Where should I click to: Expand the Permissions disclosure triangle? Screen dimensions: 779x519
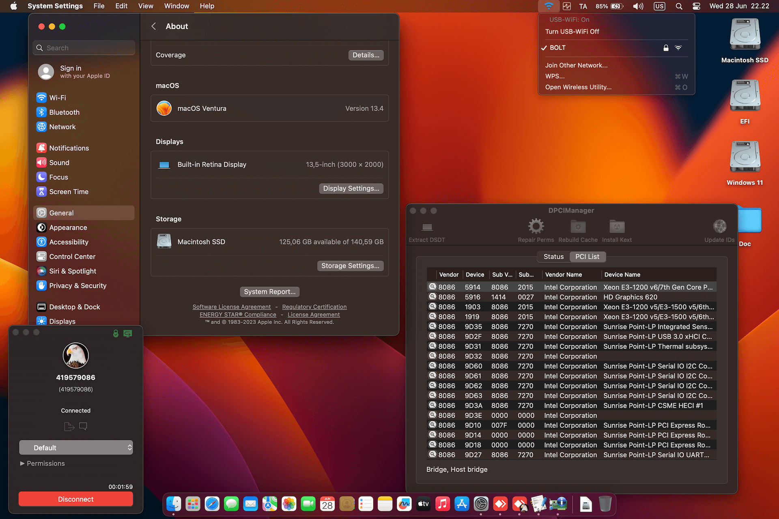tap(22, 463)
